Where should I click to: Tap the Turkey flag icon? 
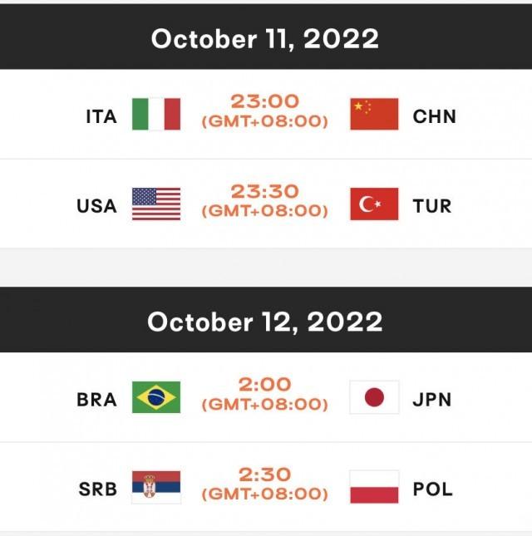(x=374, y=204)
